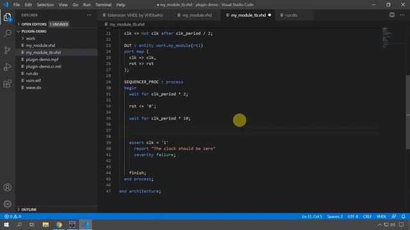Click the errors and warnings status indicator

pos(13,217)
